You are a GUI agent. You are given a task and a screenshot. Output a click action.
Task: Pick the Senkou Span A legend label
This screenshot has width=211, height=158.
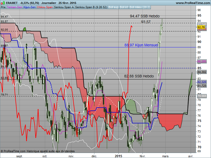[x=64, y=7]
